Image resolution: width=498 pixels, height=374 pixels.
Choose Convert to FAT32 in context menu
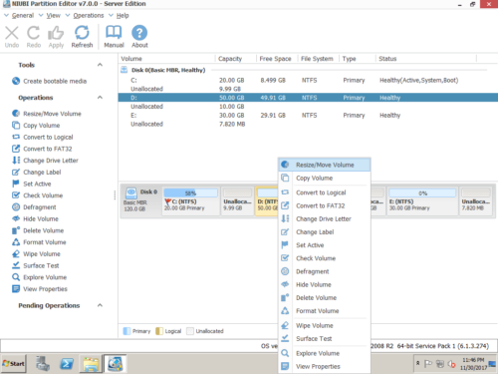point(325,205)
